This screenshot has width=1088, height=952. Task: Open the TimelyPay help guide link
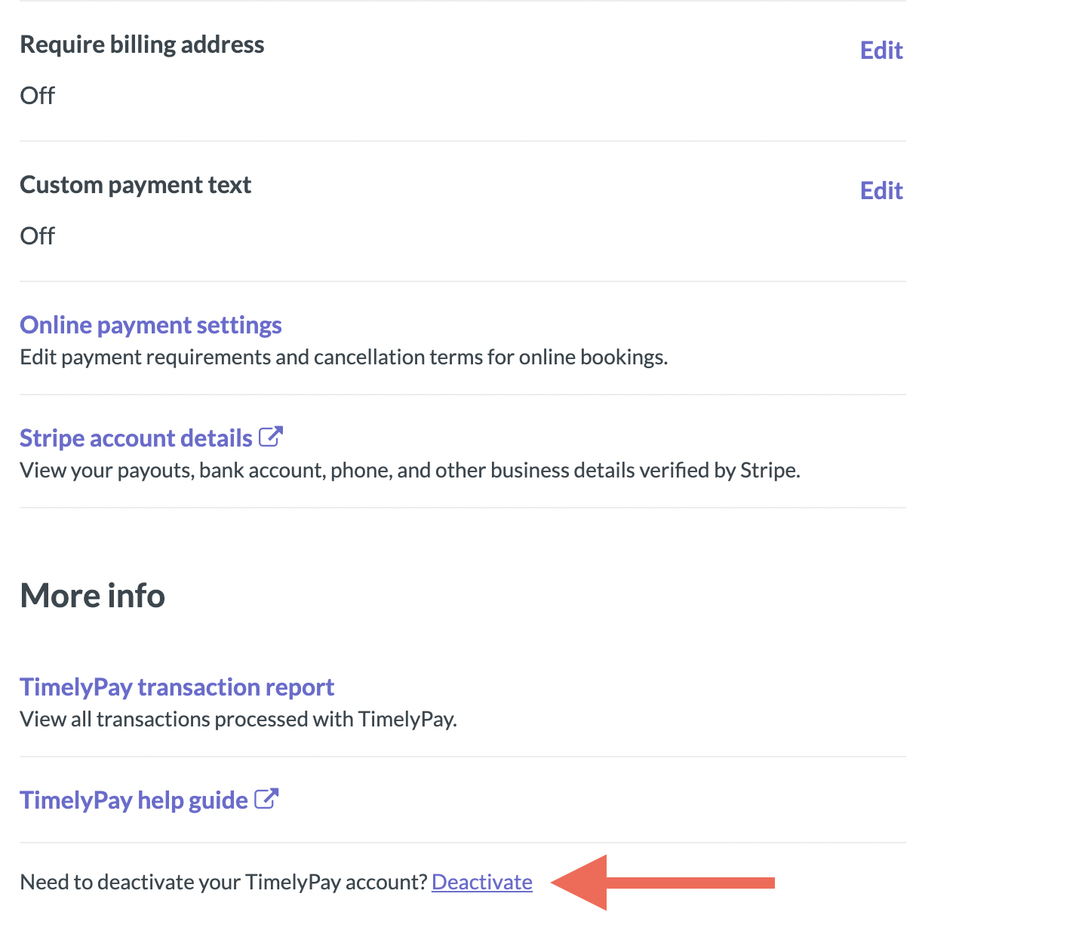134,800
